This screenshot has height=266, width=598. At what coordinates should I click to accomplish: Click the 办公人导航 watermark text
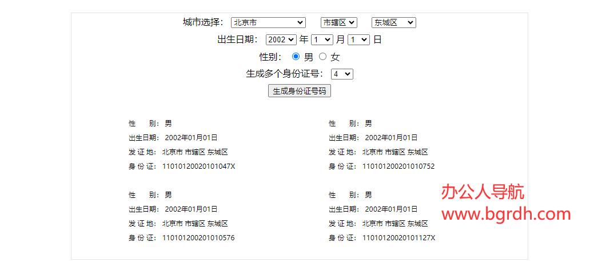(x=483, y=192)
